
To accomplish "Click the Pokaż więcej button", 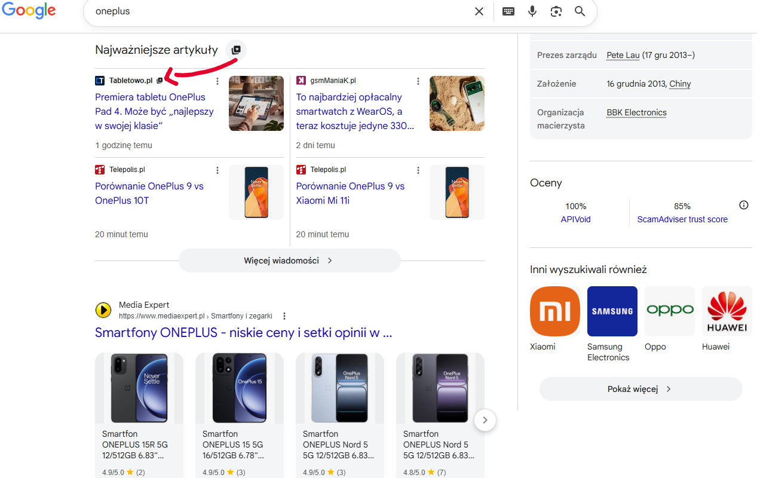I will point(641,389).
